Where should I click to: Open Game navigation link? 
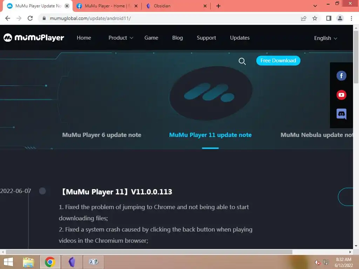[151, 38]
